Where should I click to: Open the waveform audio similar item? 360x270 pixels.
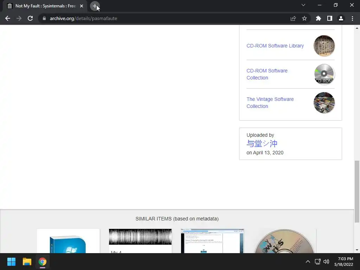click(140, 241)
